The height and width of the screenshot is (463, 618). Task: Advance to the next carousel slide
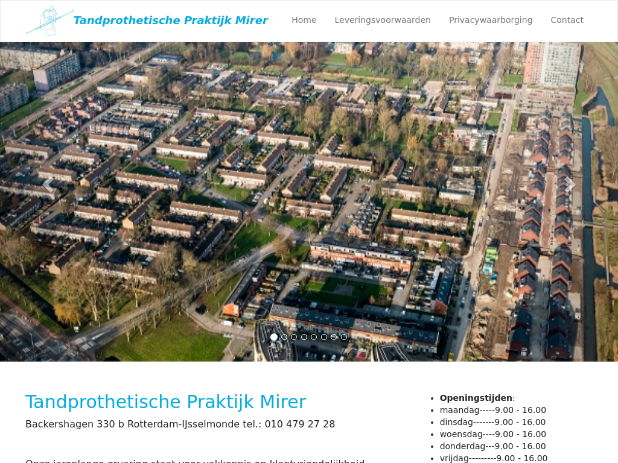tap(570, 185)
